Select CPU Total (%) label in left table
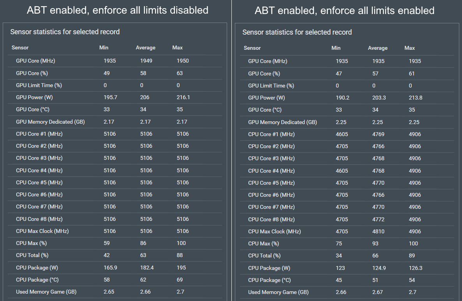 point(32,255)
